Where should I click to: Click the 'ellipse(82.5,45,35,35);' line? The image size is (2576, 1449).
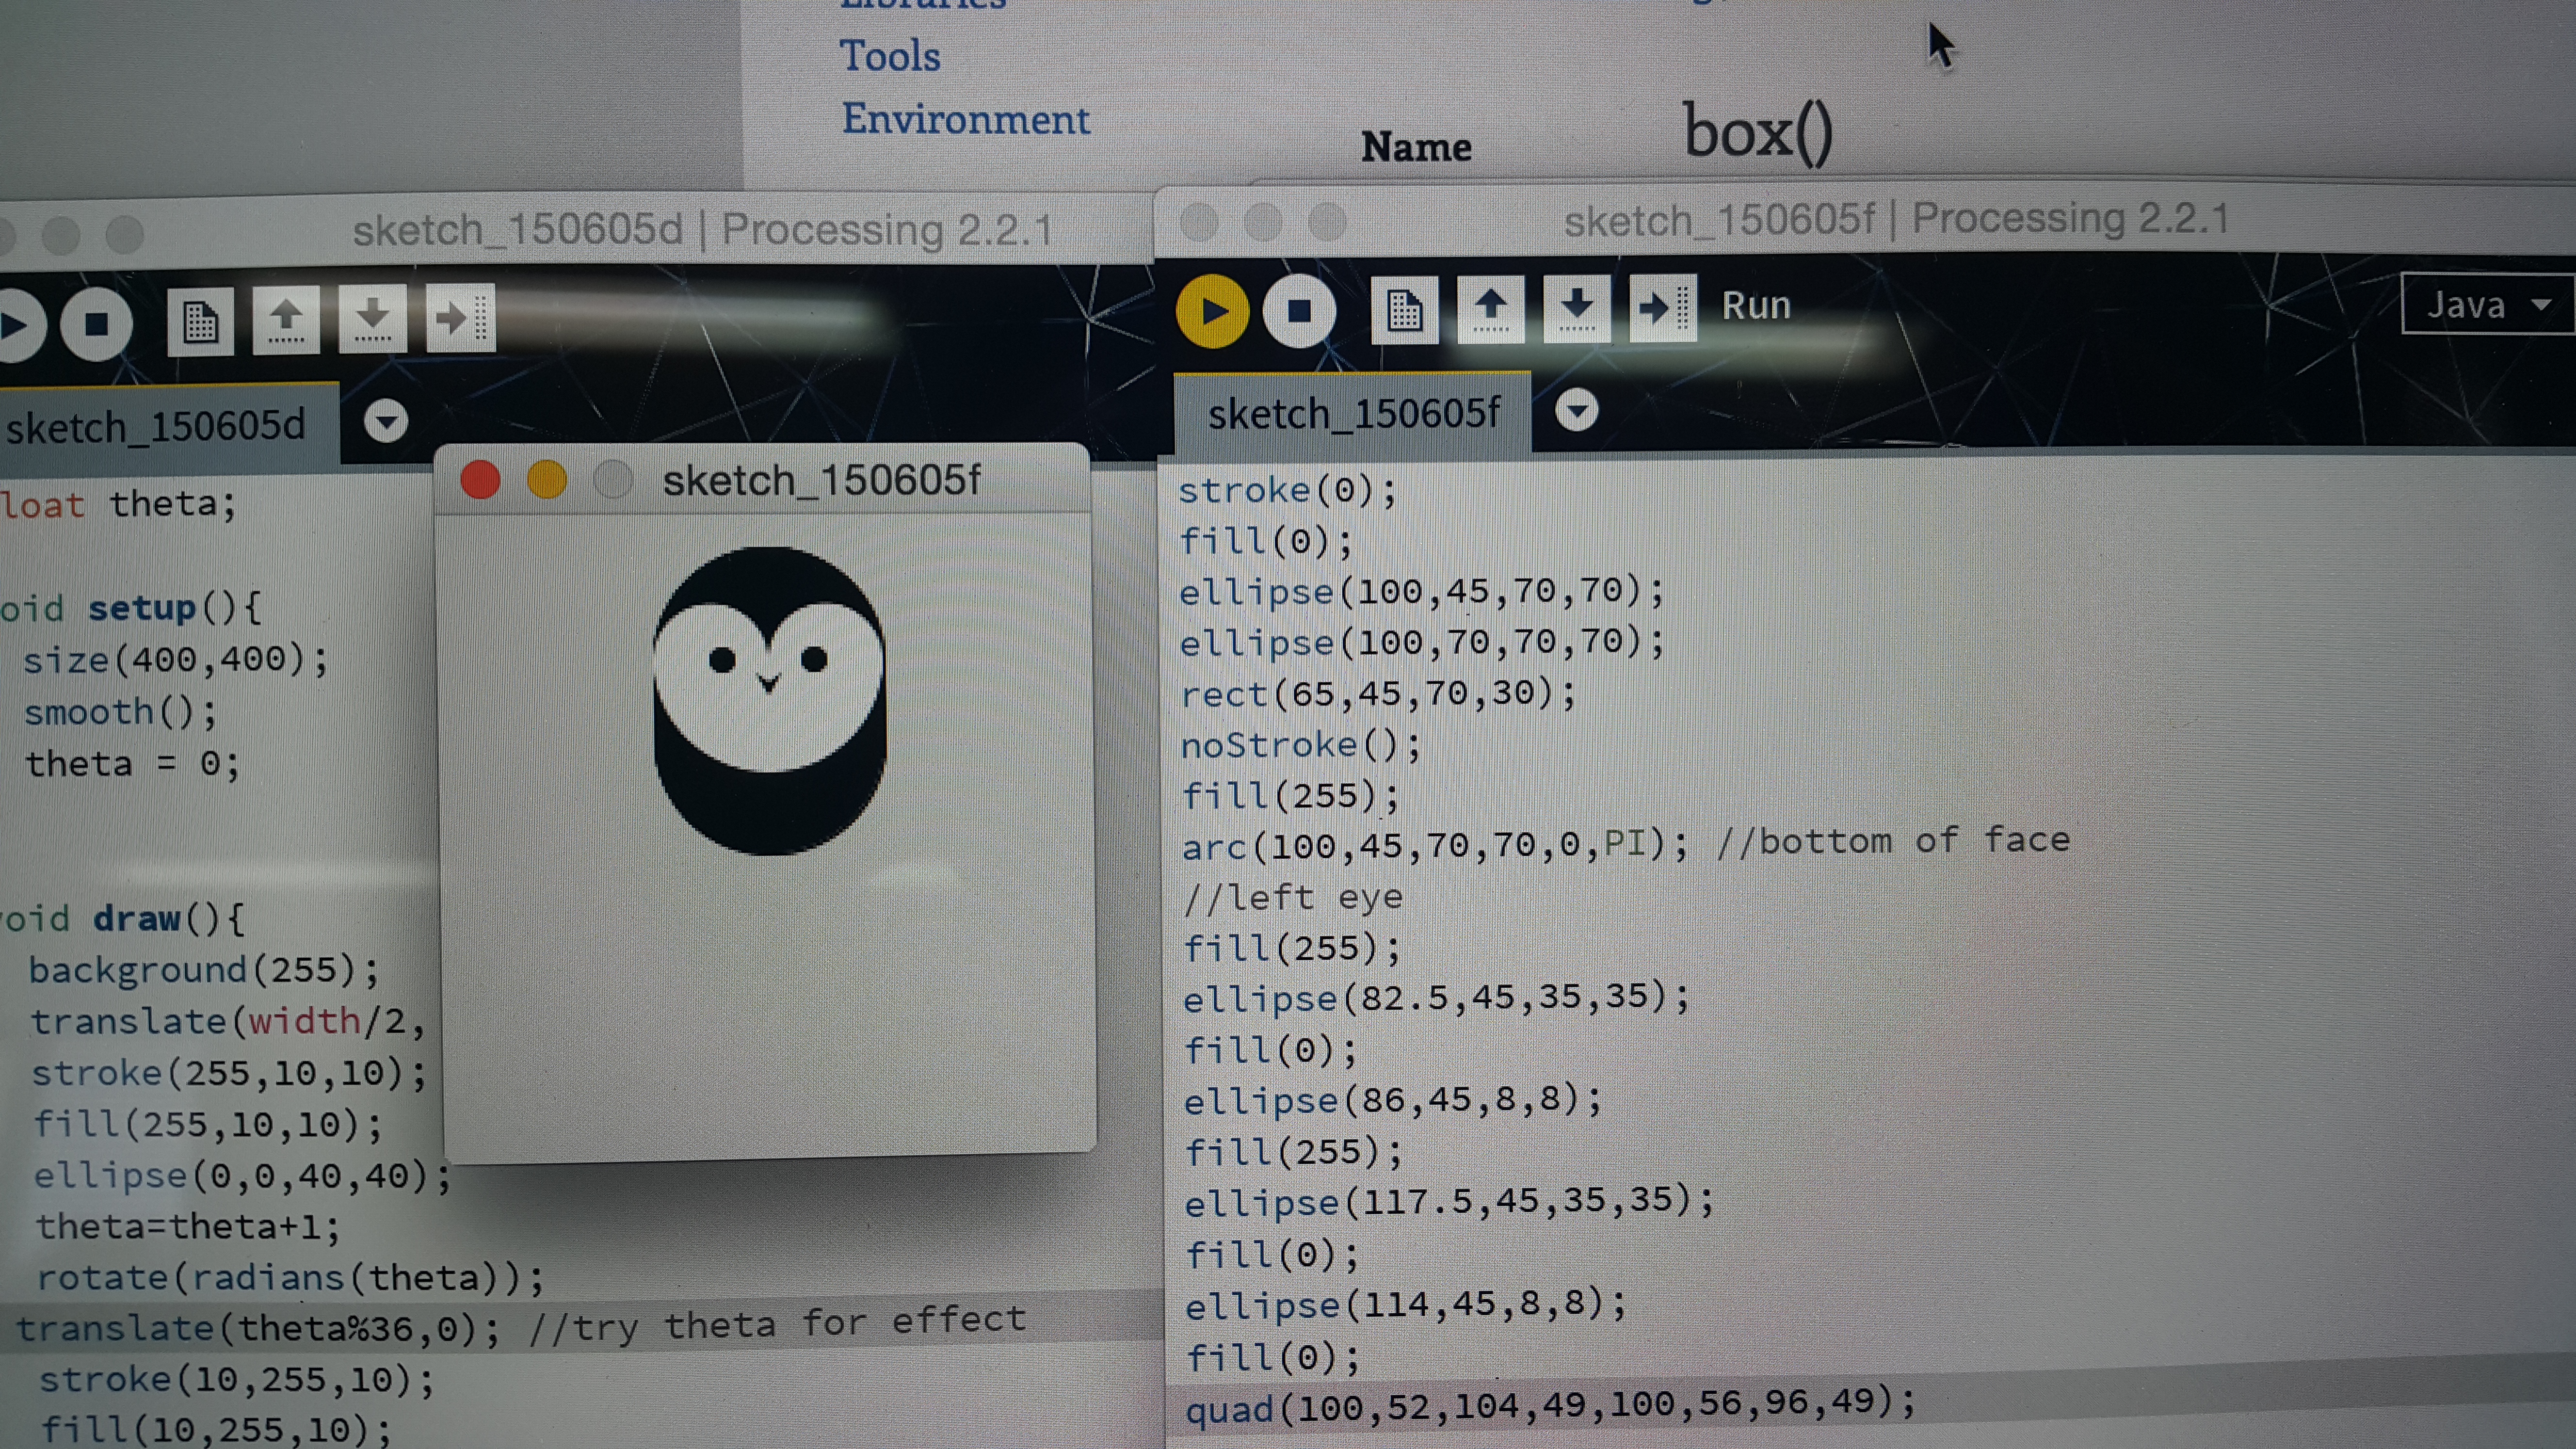(1436, 998)
